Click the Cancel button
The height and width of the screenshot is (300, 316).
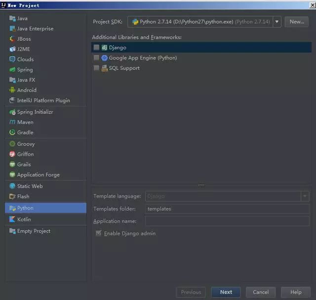click(261, 292)
